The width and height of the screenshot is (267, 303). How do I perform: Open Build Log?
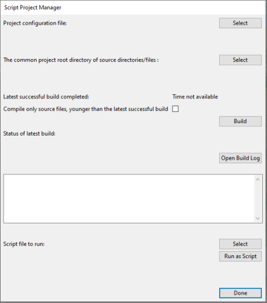click(x=240, y=158)
